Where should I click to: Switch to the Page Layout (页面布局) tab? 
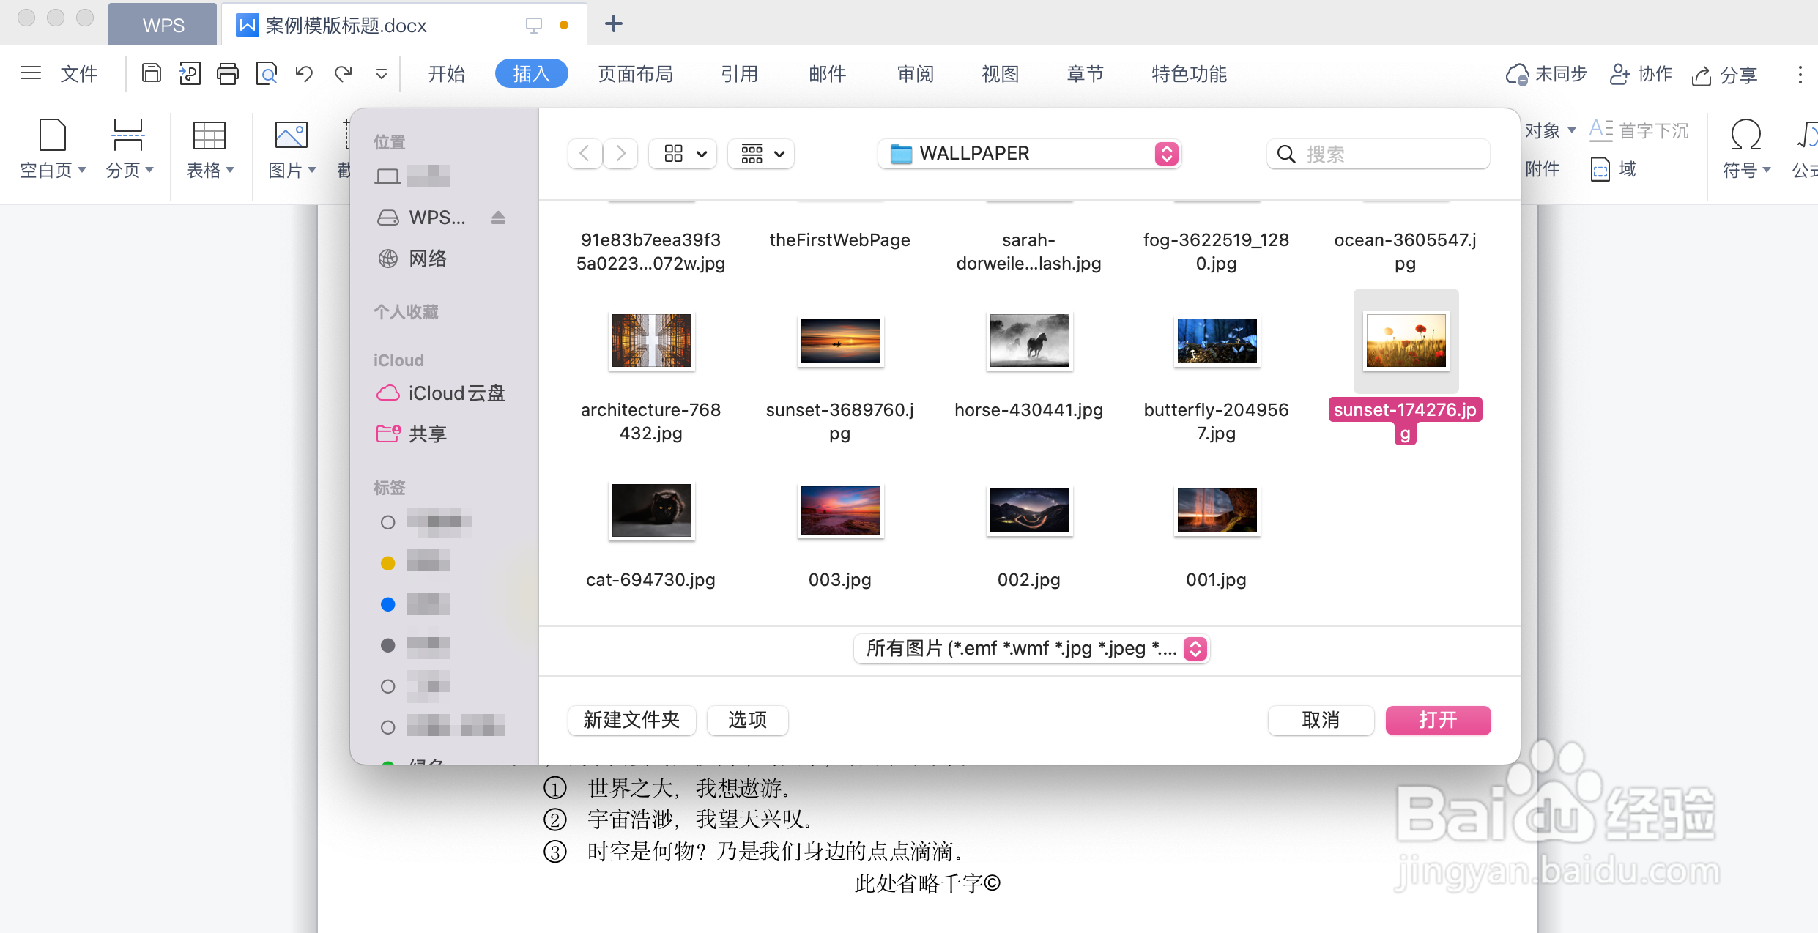635,74
